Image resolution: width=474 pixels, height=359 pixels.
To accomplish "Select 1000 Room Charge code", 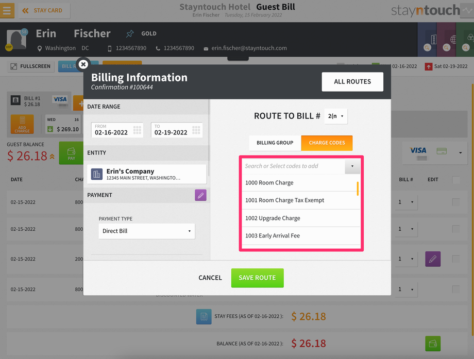I will coord(299,183).
